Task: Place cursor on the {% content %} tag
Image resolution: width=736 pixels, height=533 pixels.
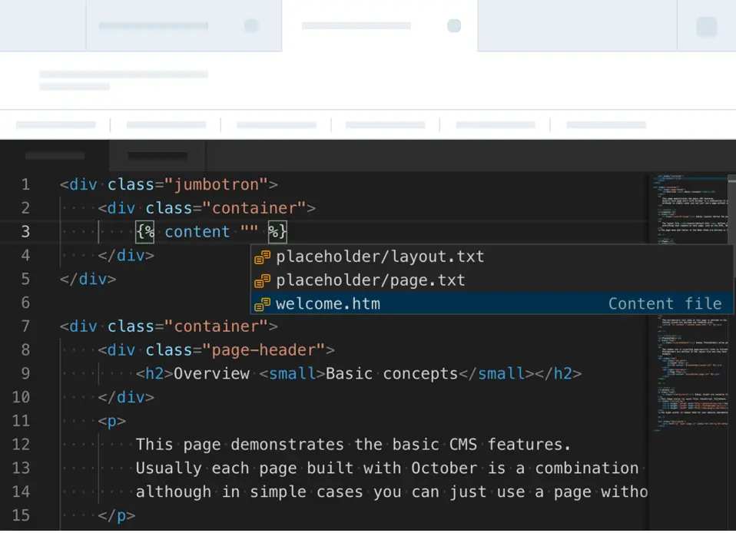Action: [197, 231]
